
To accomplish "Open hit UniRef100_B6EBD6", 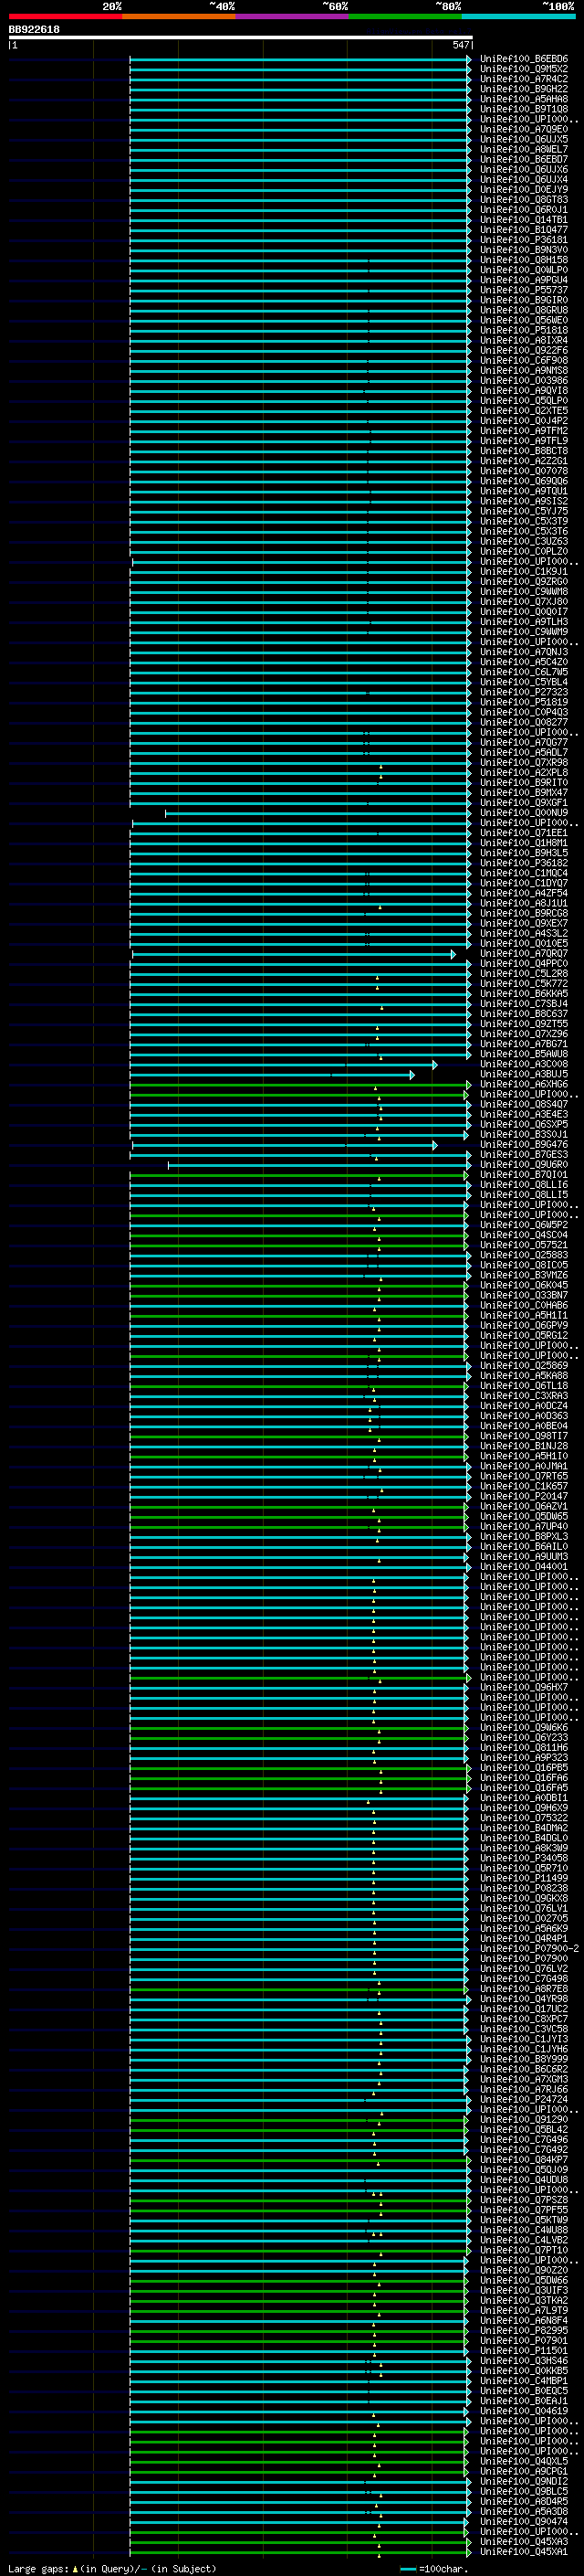I will point(523,59).
